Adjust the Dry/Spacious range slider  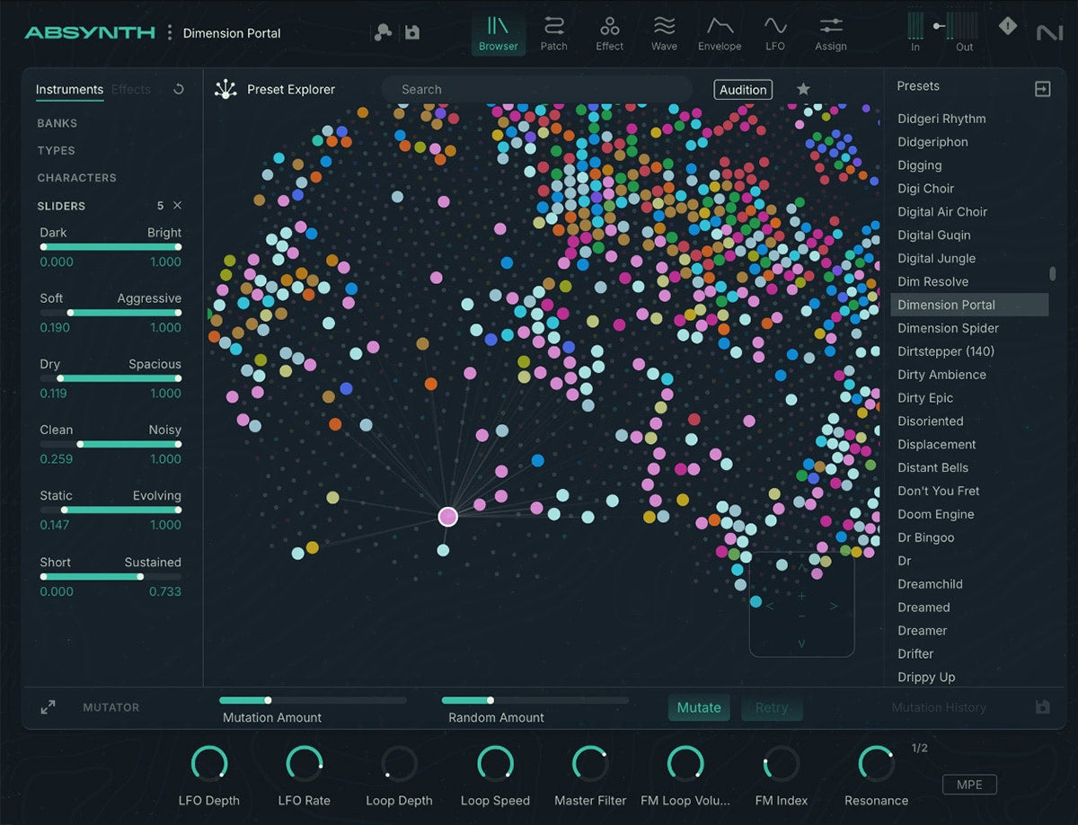(x=110, y=378)
